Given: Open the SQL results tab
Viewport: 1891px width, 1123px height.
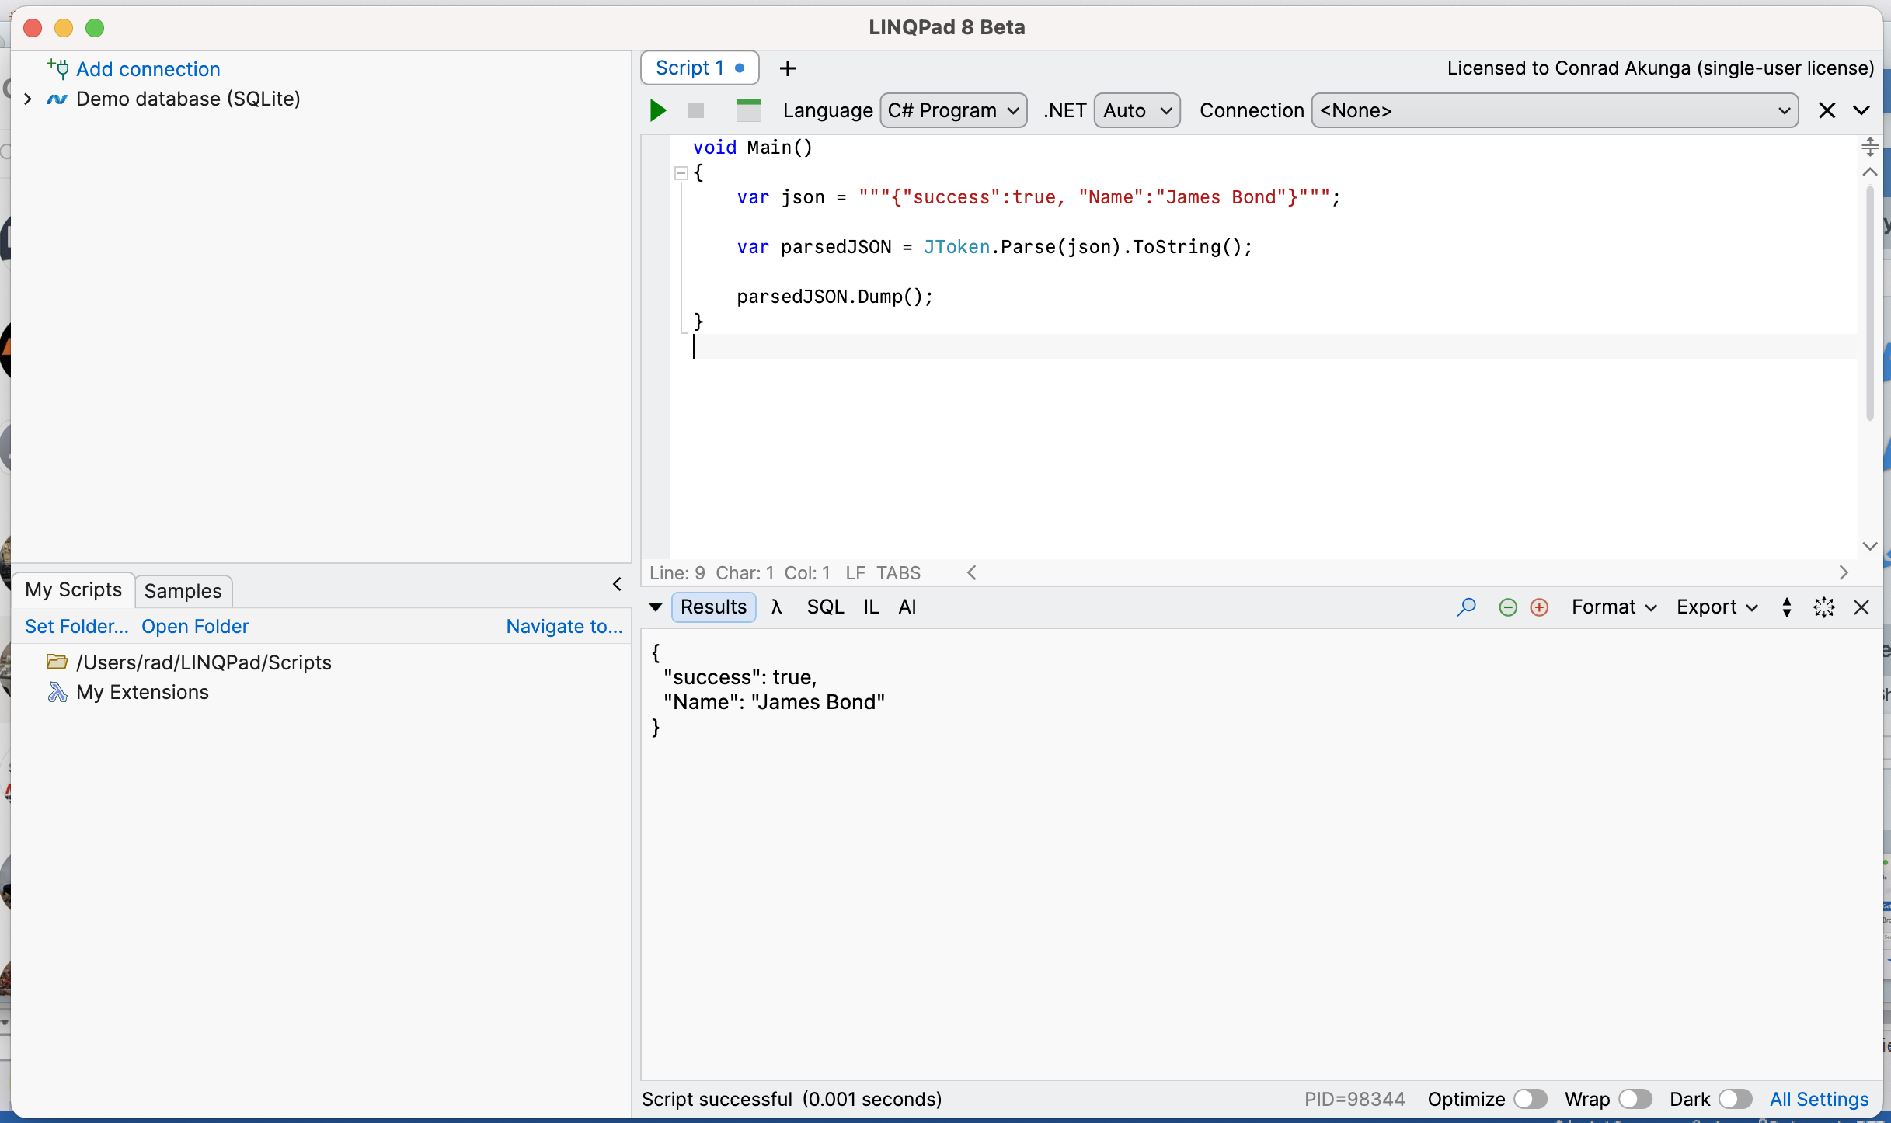Looking at the screenshot, I should click(825, 607).
